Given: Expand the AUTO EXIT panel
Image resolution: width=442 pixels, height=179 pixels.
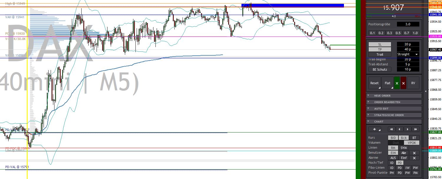Looking at the screenshot, I should point(394,108).
